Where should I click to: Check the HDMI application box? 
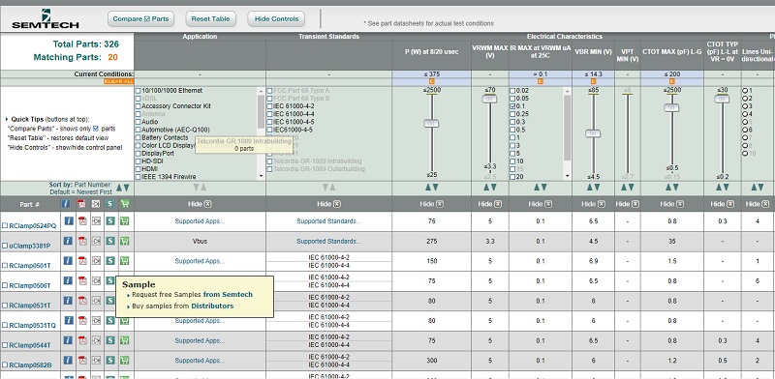click(139, 169)
